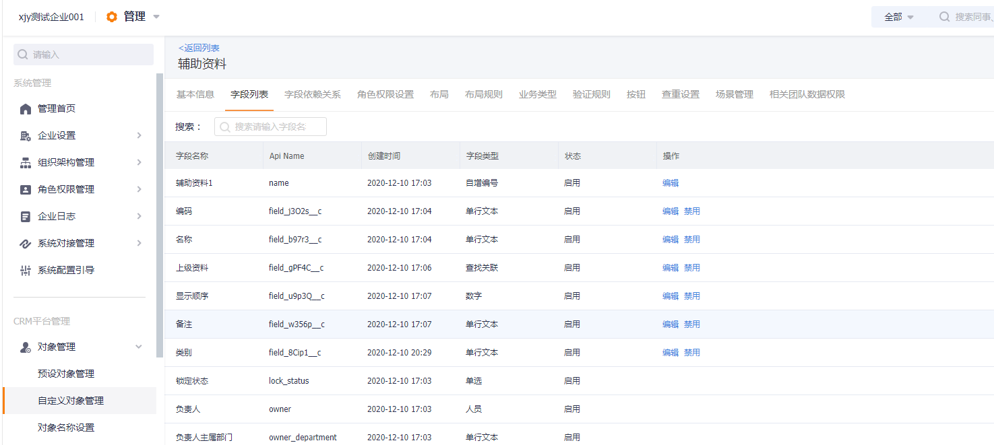Click 编辑 for the 备注 field row

pyautogui.click(x=671, y=324)
